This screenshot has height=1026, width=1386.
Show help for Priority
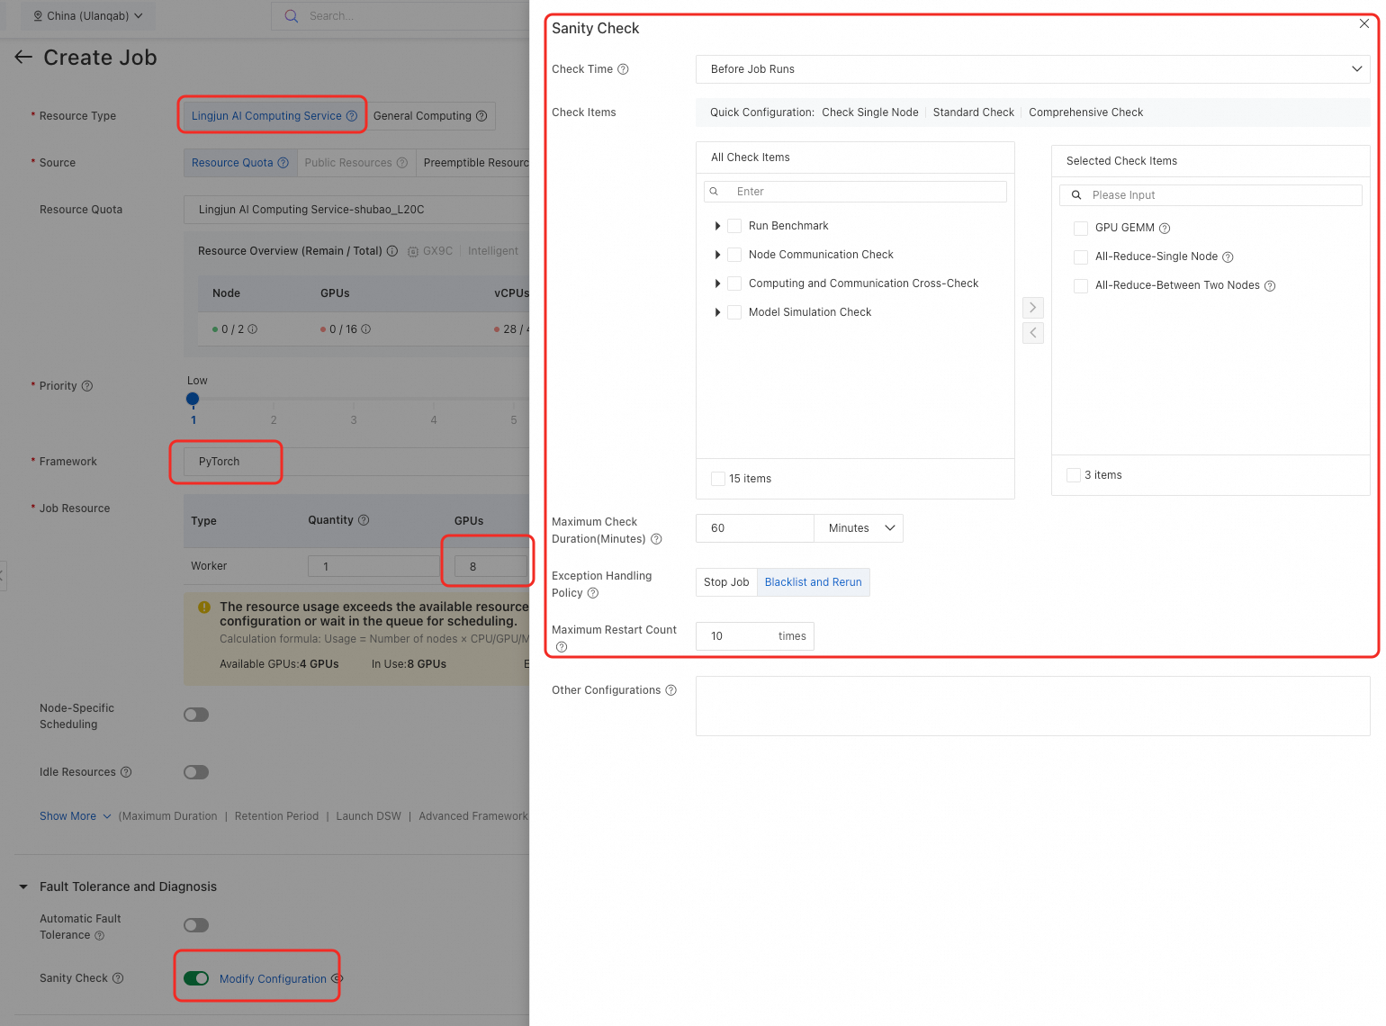(x=87, y=386)
